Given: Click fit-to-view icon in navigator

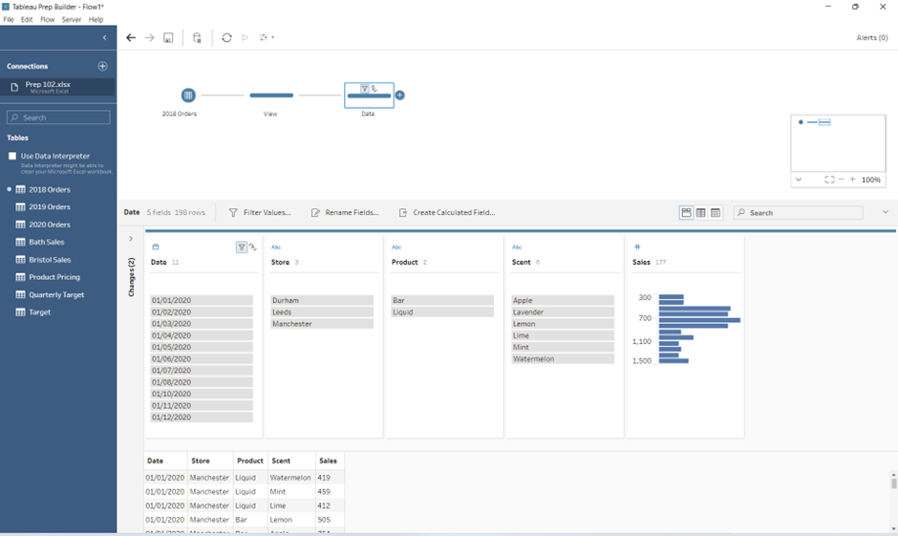Looking at the screenshot, I should 829,180.
